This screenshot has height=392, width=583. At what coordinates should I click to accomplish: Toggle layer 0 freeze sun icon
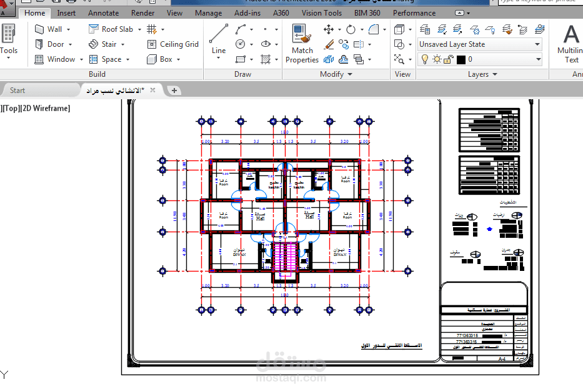pyautogui.click(x=437, y=59)
